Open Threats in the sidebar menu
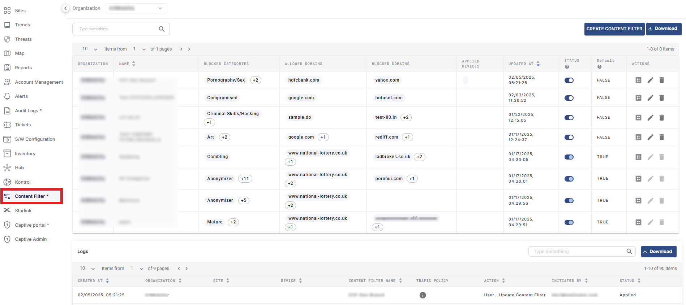This screenshot has height=305, width=686. [23, 39]
